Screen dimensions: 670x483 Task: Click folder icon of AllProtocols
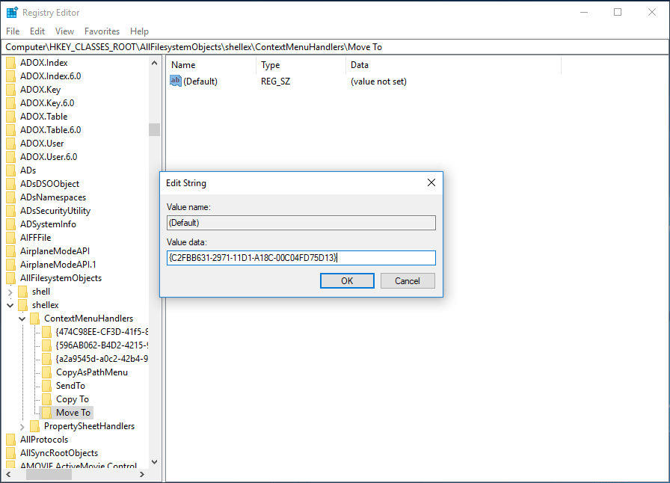(11, 440)
